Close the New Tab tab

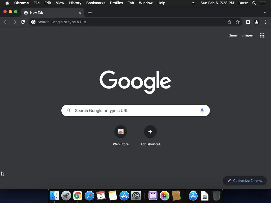tap(80, 13)
